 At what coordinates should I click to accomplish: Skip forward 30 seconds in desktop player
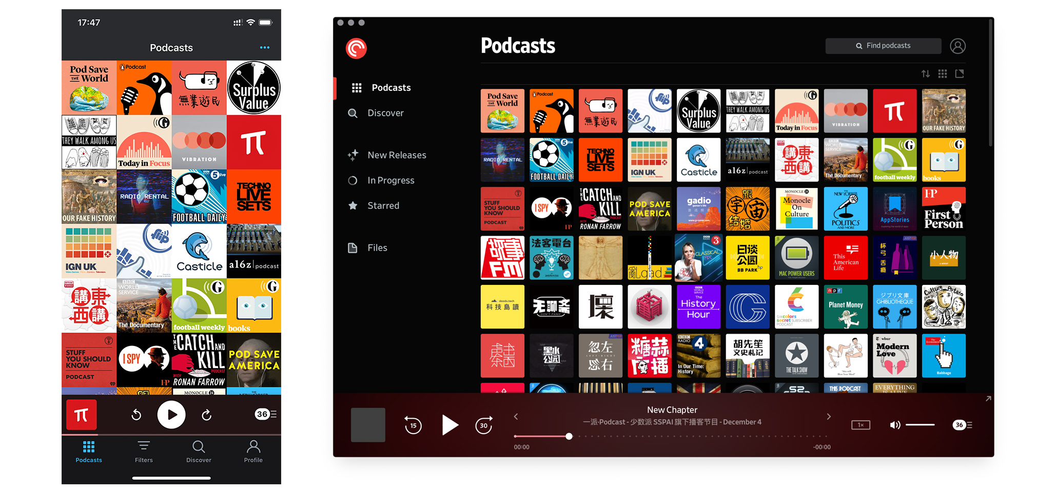[484, 425]
